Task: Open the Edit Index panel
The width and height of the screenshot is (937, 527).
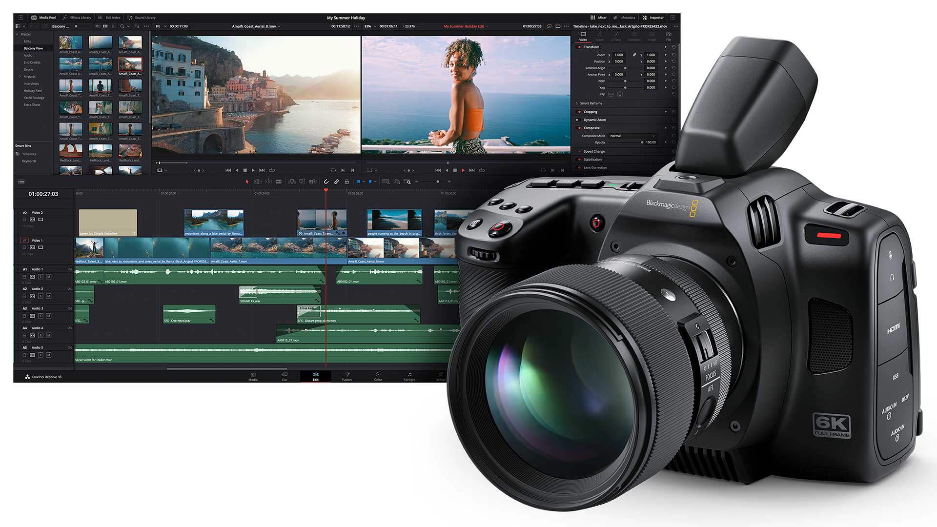Action: pos(109,18)
